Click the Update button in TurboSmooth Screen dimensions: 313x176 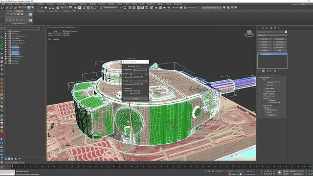271,115
